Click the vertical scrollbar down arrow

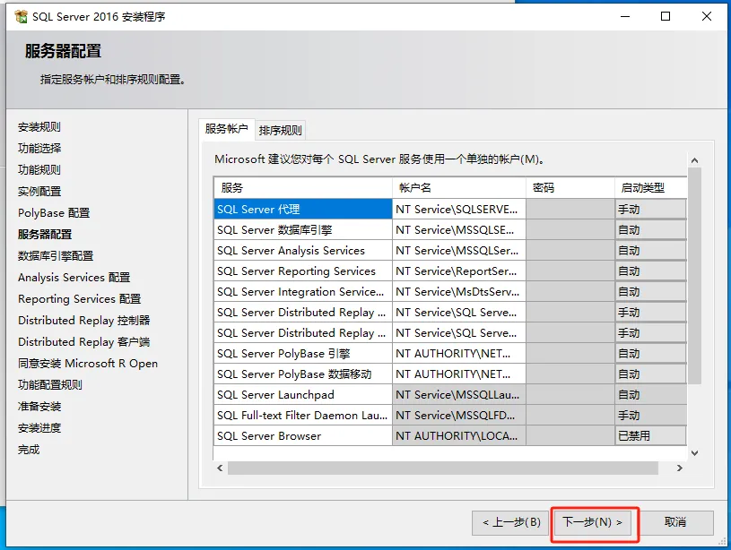pyautogui.click(x=694, y=452)
